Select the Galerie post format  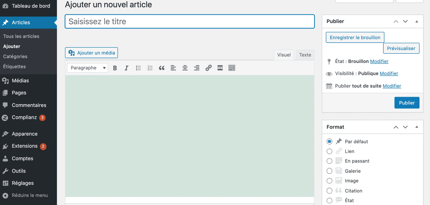[330, 171]
